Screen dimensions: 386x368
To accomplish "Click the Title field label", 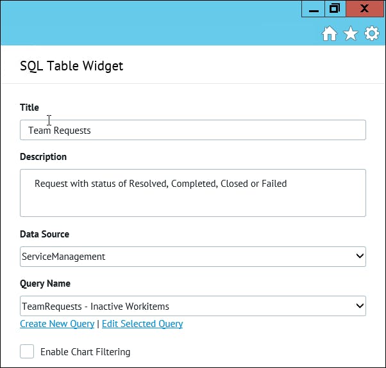I will click(x=29, y=108).
